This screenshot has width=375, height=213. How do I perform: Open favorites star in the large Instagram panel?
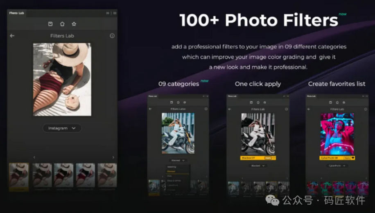pos(74,24)
